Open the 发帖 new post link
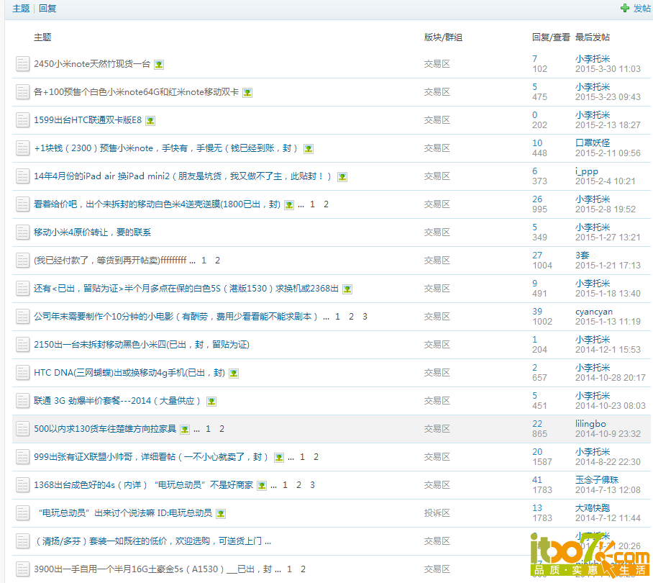The image size is (653, 583). (x=641, y=9)
